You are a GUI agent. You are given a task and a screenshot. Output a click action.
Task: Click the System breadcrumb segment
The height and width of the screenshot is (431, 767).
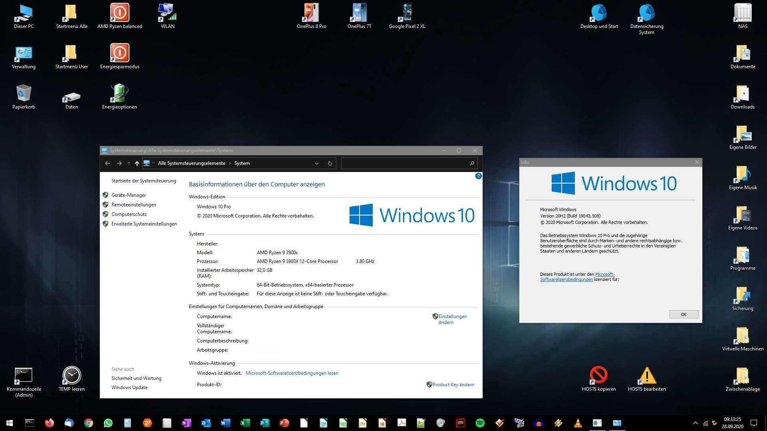pos(242,163)
